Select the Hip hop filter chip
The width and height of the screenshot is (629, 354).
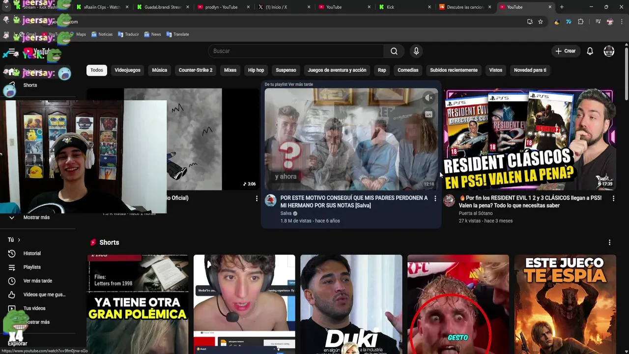coord(256,70)
